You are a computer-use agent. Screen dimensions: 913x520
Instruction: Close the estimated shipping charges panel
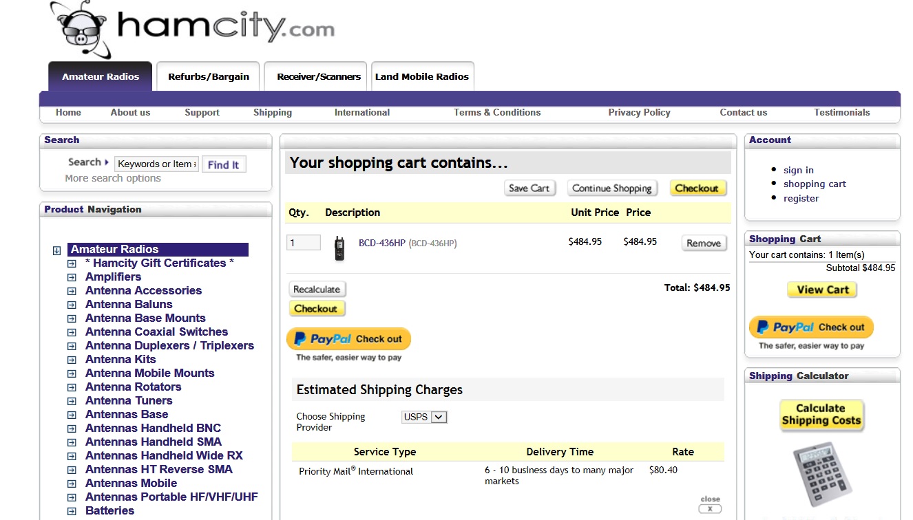[x=710, y=509]
